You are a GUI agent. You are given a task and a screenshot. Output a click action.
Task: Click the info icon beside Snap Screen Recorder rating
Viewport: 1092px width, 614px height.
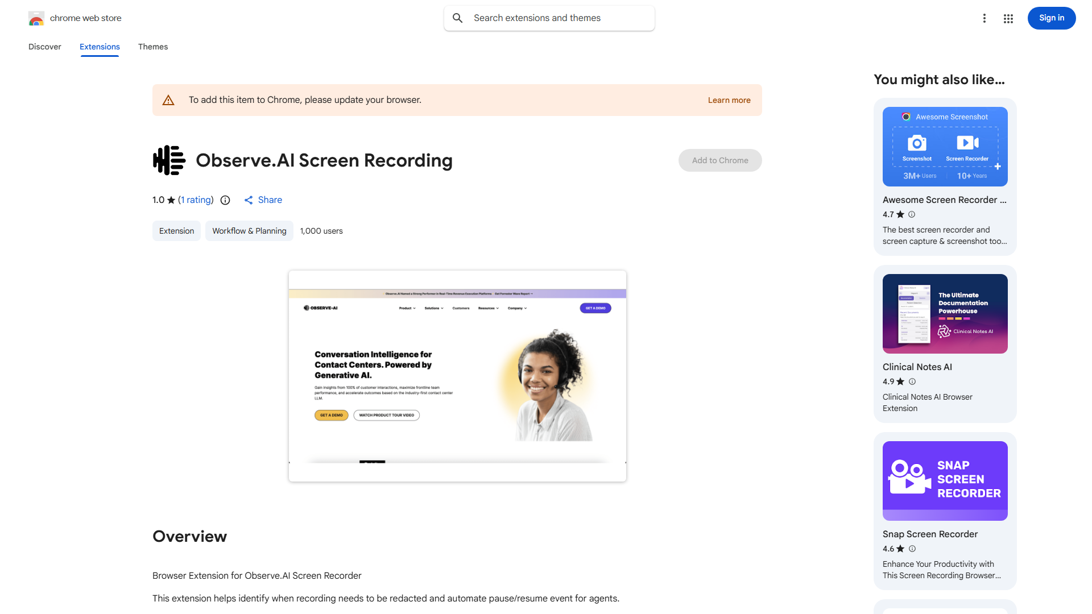pyautogui.click(x=912, y=549)
